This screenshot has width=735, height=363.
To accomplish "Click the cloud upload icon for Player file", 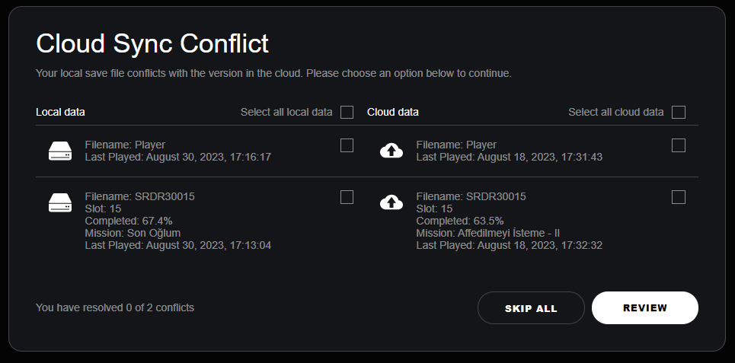I will click(391, 151).
